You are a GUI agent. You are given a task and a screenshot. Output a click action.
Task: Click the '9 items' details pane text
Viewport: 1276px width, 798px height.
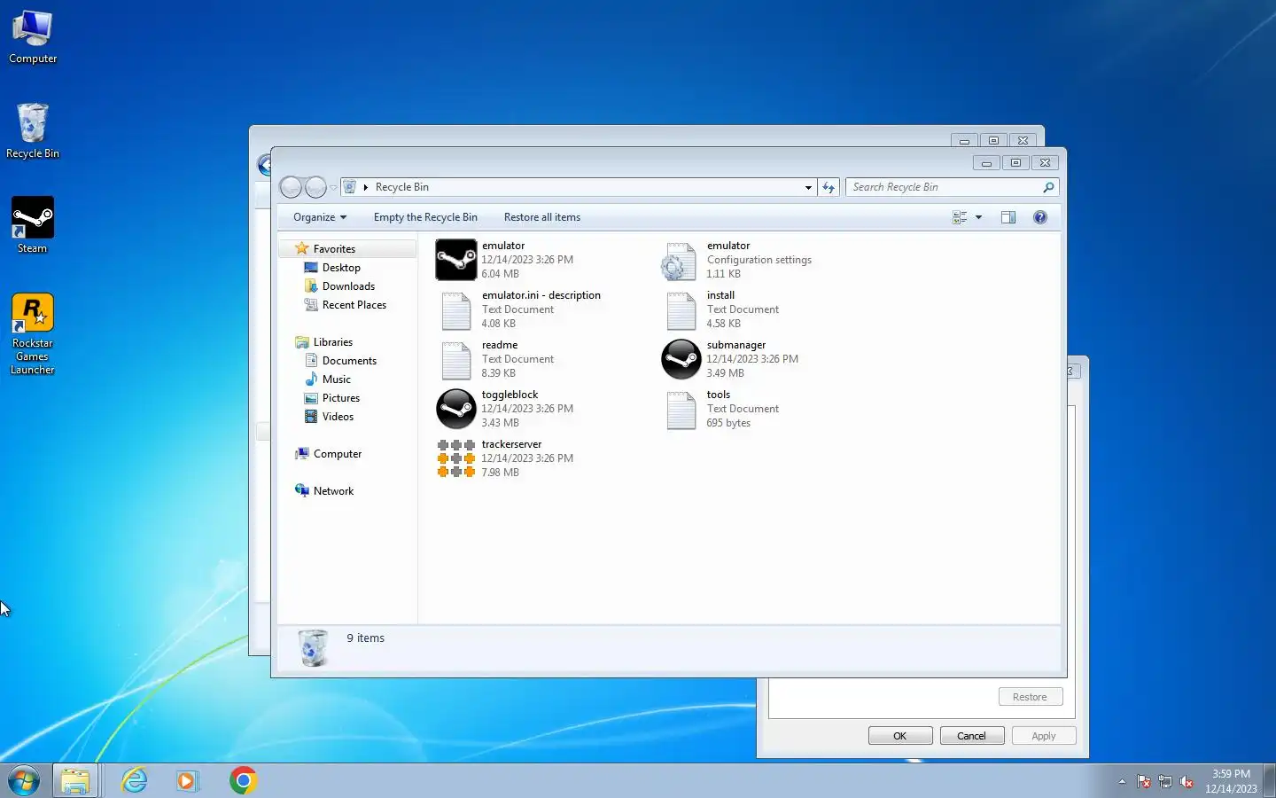[x=365, y=638]
